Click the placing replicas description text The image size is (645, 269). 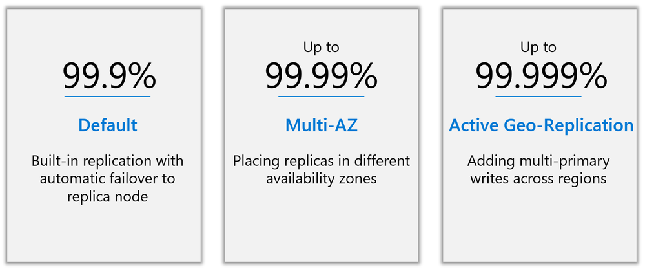tap(322, 170)
